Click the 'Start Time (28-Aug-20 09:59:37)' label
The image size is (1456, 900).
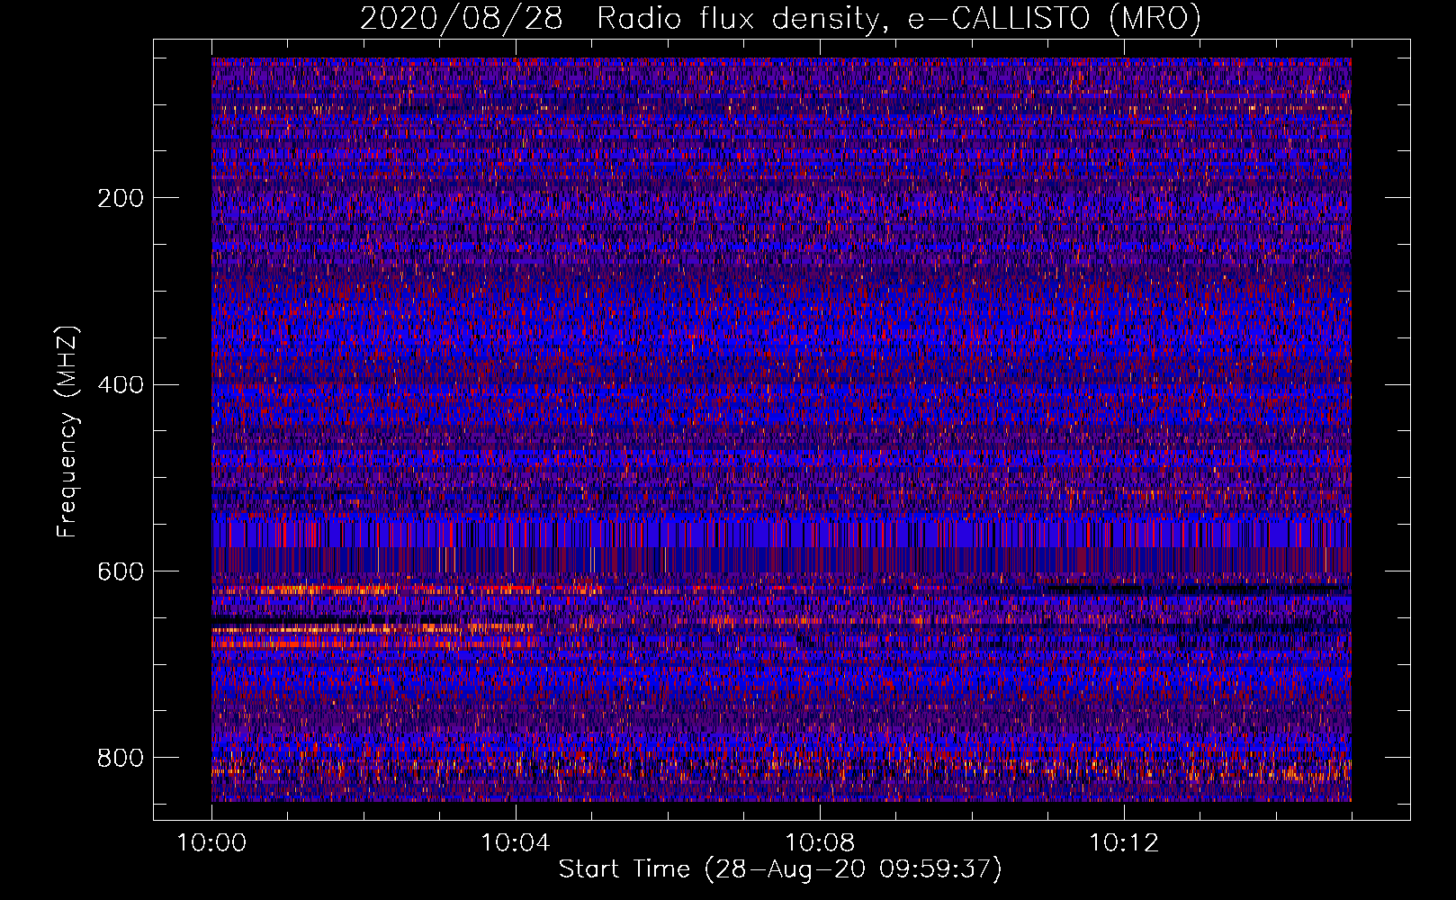coord(780,869)
